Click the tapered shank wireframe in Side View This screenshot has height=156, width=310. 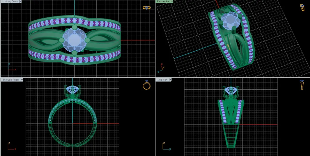point(231,136)
